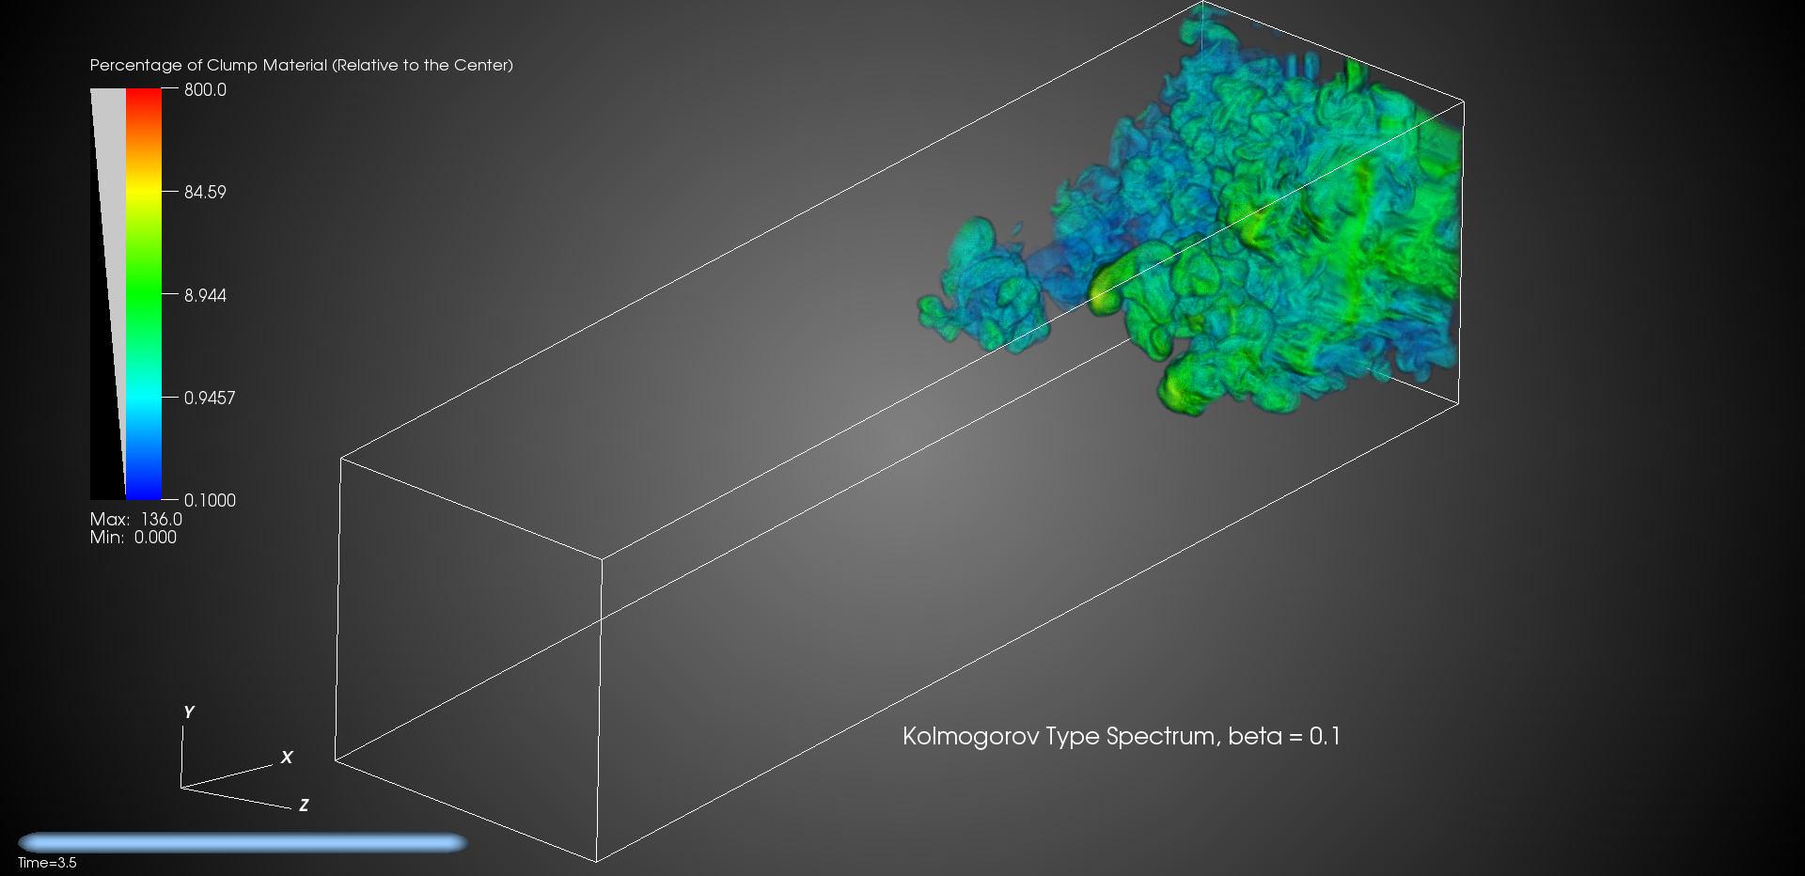Click the 'Max: 136.0' value text

coord(136,519)
